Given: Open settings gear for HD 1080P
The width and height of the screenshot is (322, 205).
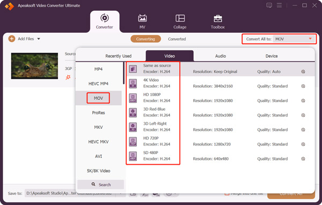Looking at the screenshot, I should 303,101.
